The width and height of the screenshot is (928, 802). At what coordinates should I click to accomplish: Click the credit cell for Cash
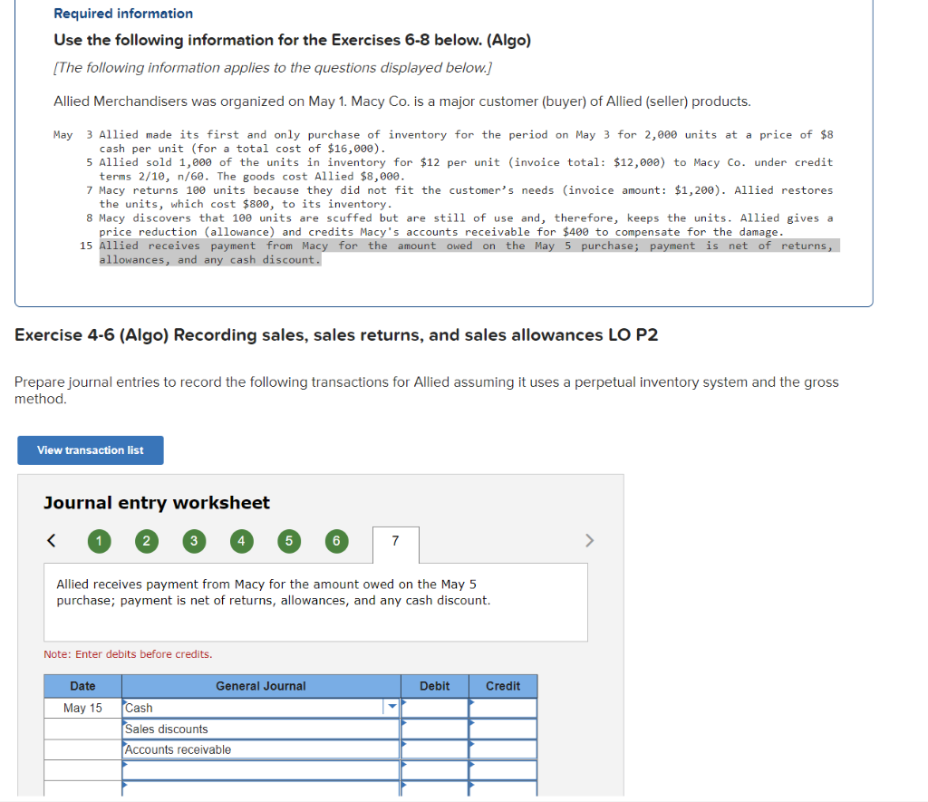(503, 708)
